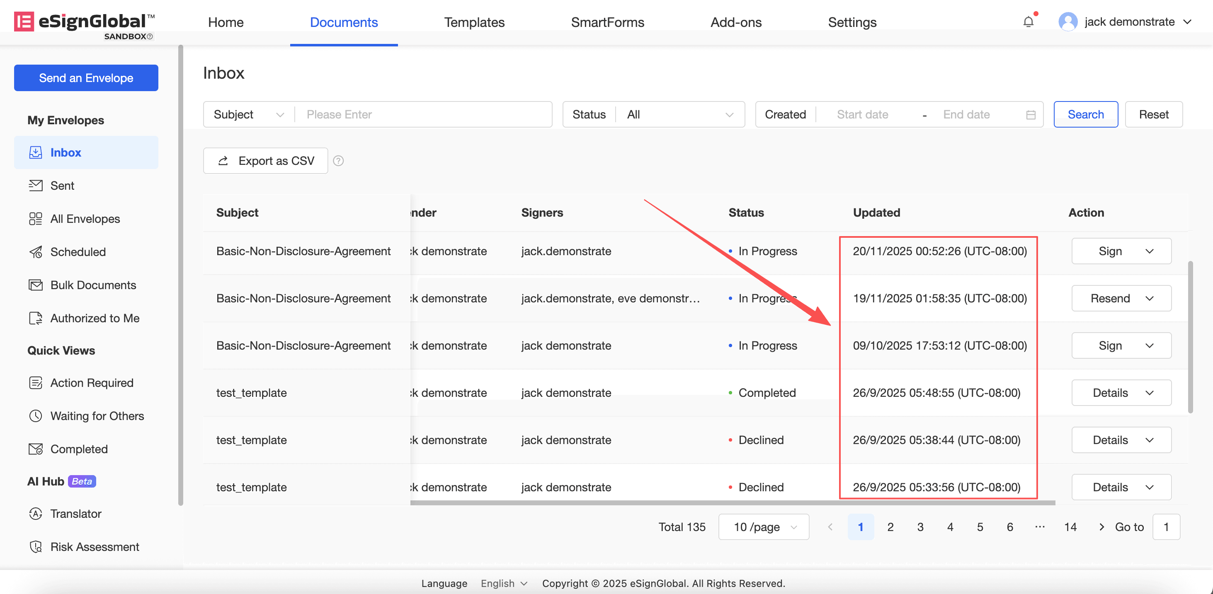Open the Scheduled envelopes view
Viewport: 1213px width, 594px height.
(78, 252)
